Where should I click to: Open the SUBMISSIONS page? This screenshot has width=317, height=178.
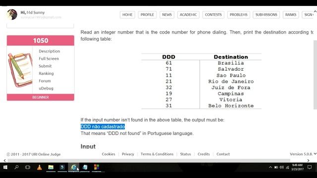(x=266, y=15)
